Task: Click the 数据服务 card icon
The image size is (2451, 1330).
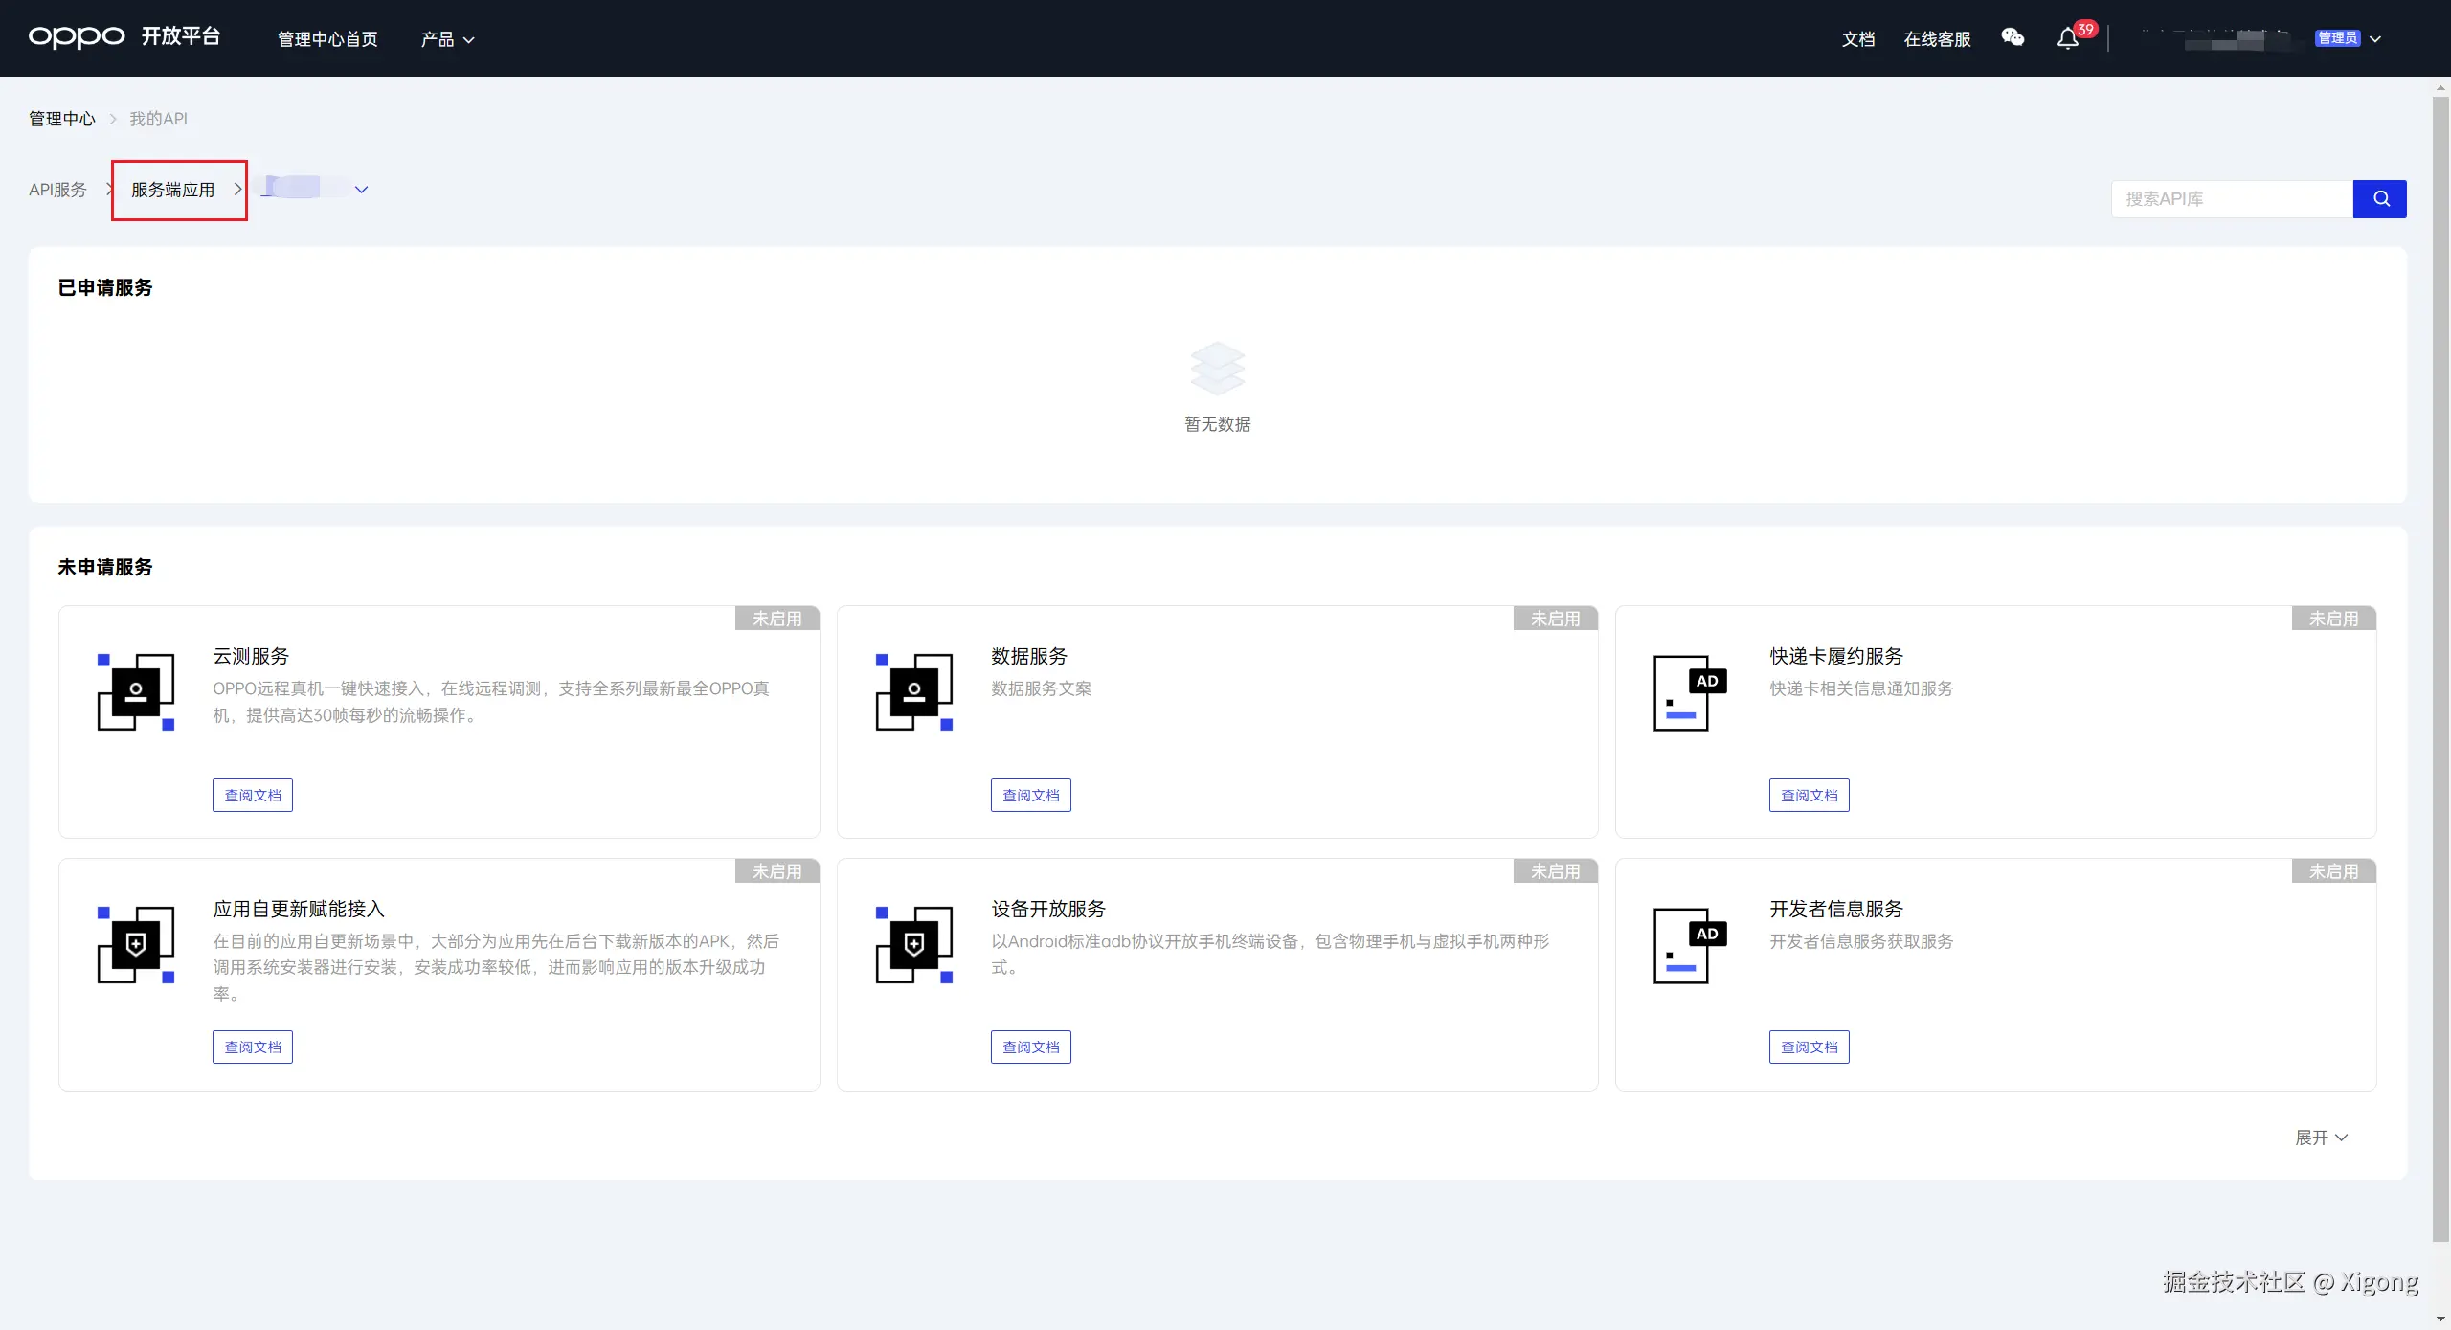Action: coord(914,692)
